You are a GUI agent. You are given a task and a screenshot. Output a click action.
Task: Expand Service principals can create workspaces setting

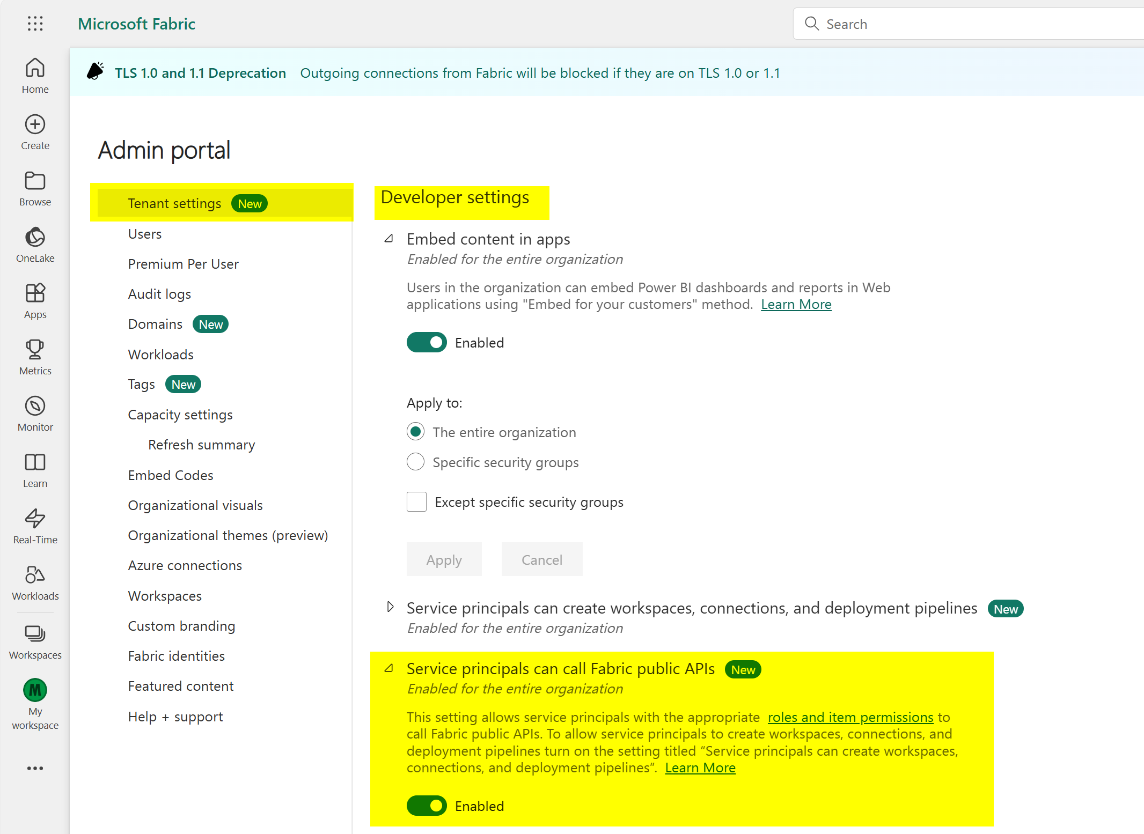390,607
